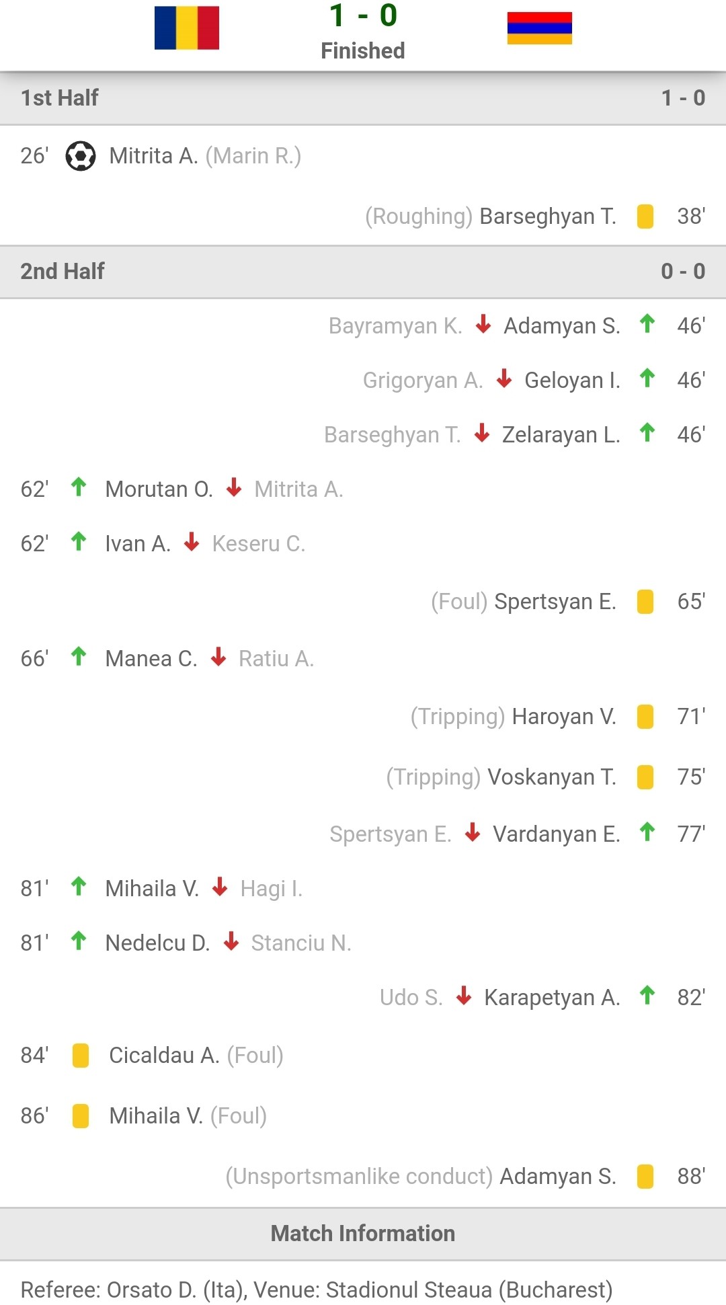Tap the green arrow before Morutan O.

click(79, 487)
